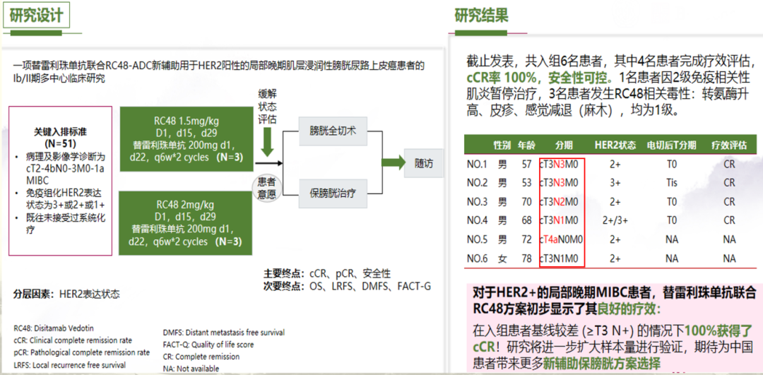
Task: Click the CR result in row NO.3
Action: coord(729,202)
